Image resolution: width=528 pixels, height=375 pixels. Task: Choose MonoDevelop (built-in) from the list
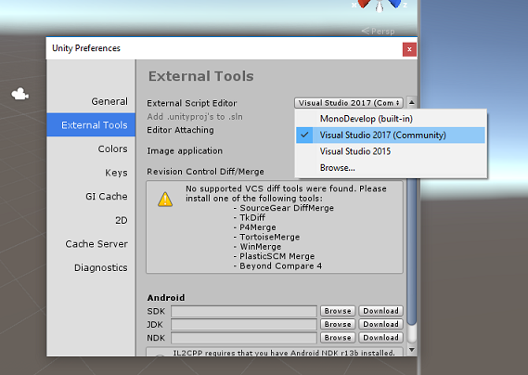391,119
